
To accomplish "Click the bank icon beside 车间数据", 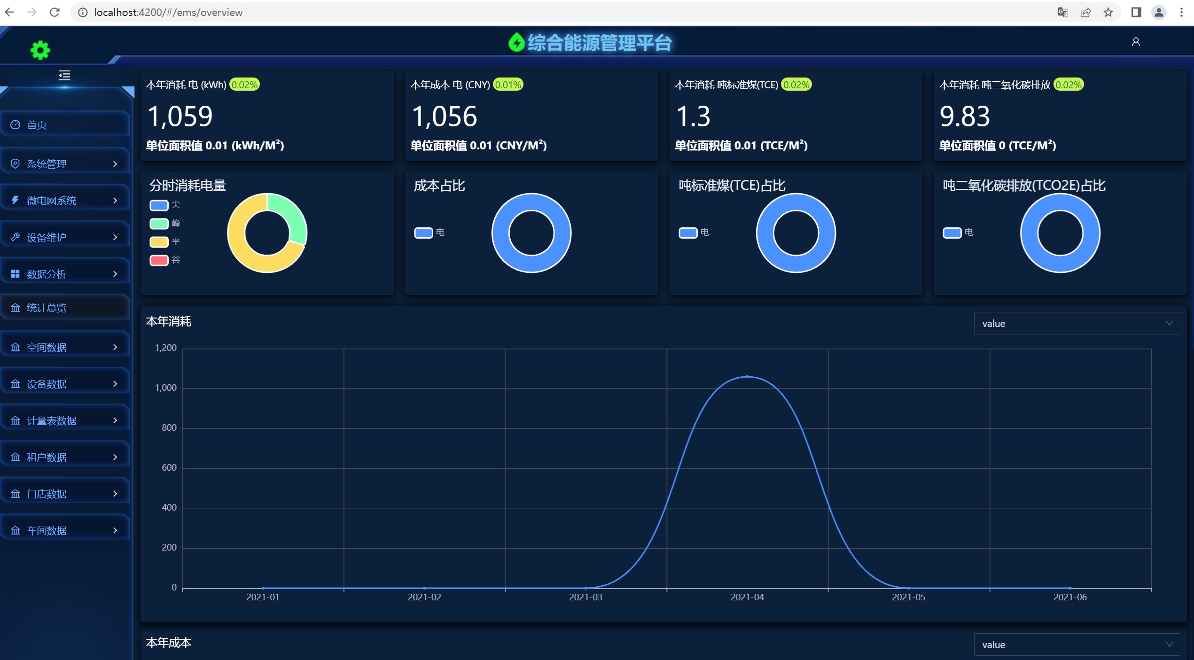I will [16, 530].
